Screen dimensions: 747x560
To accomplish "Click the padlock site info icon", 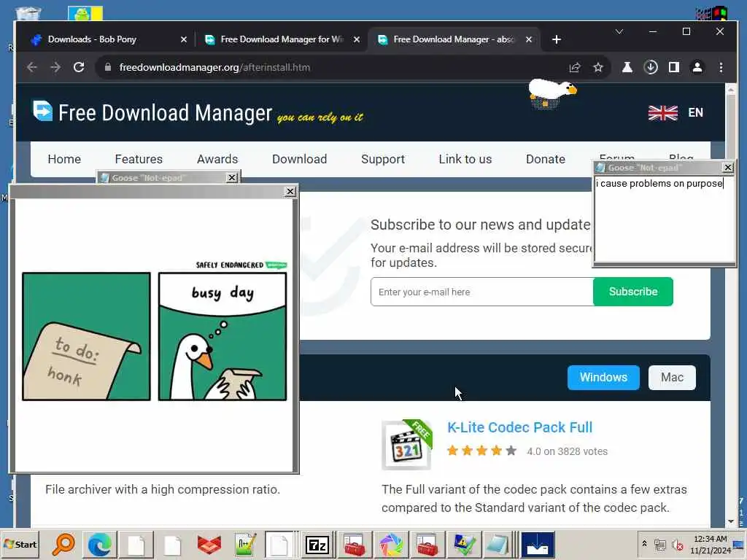I will pos(108,67).
